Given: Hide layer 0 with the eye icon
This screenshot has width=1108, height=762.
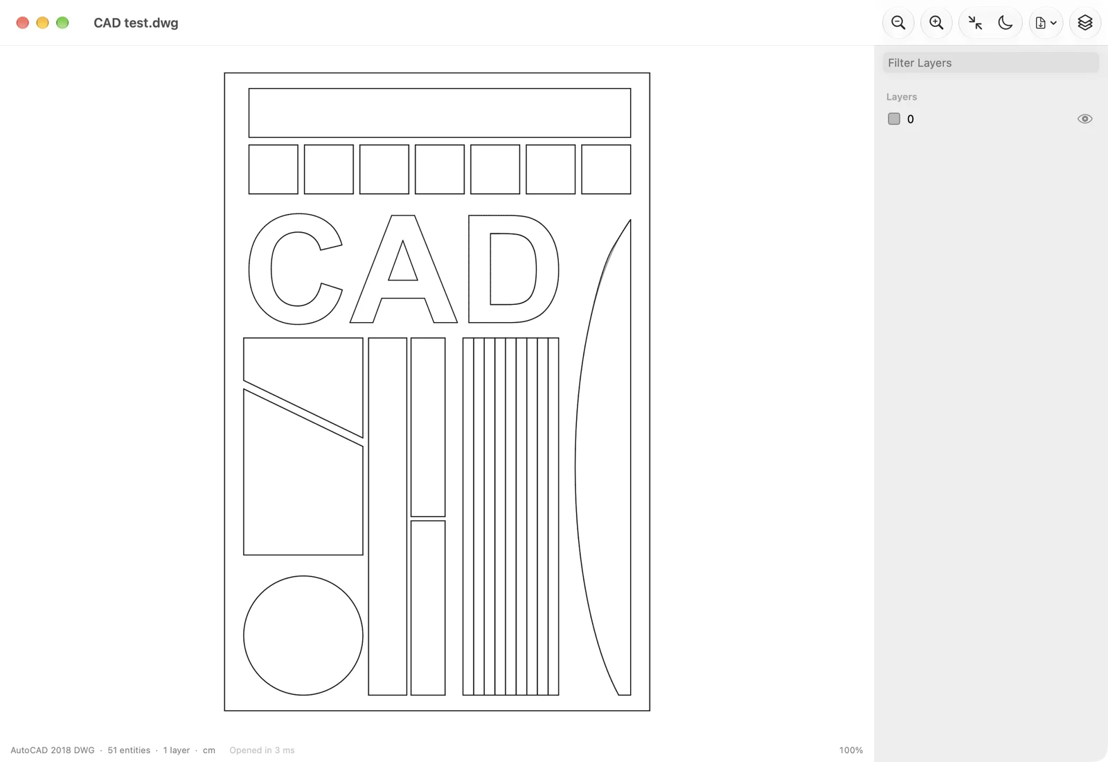Looking at the screenshot, I should coord(1084,118).
